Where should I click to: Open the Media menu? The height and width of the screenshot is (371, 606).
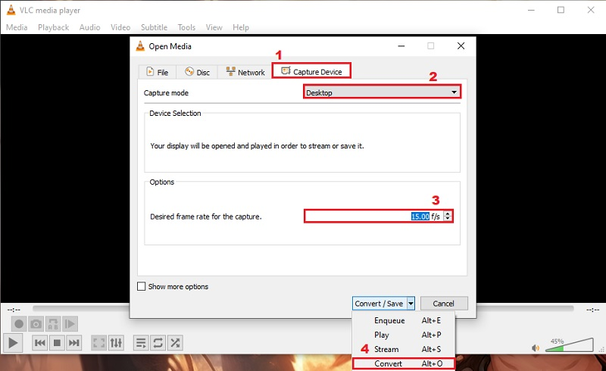[x=17, y=27]
